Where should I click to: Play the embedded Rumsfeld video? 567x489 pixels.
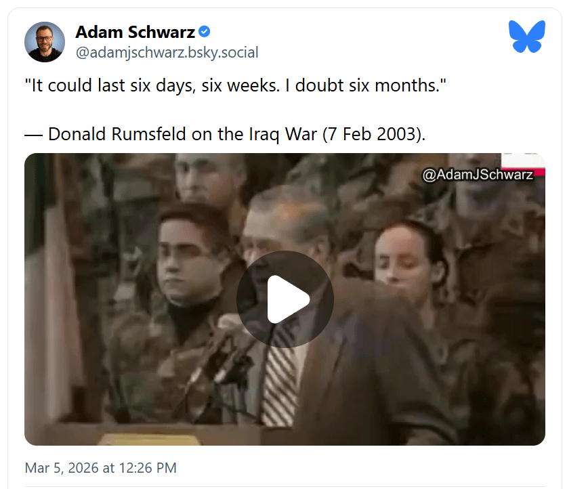[285, 299]
